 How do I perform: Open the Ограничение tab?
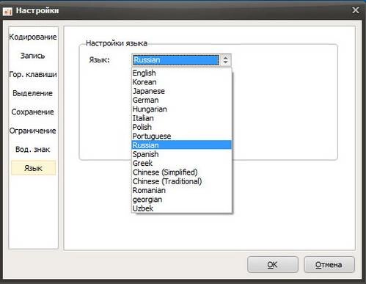[x=33, y=131]
